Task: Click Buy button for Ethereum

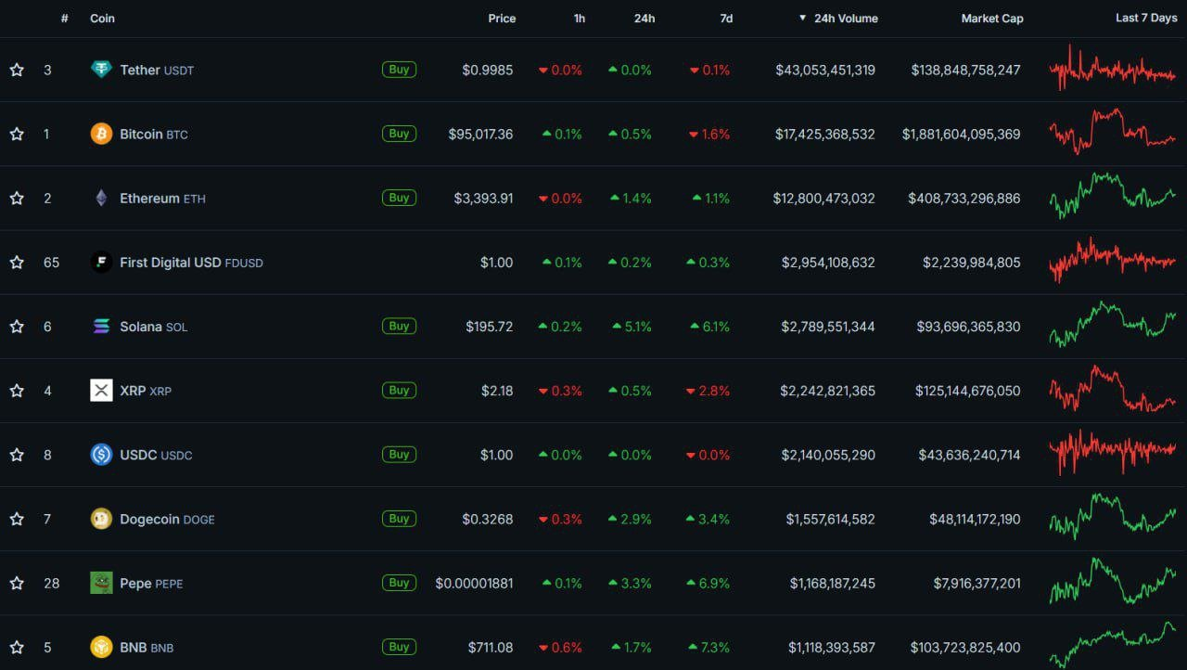Action: click(399, 198)
